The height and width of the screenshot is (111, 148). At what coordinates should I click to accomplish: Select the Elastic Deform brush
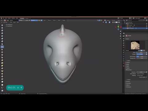pos(2,68)
